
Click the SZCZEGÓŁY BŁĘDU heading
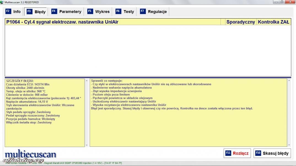[x=20, y=81]
